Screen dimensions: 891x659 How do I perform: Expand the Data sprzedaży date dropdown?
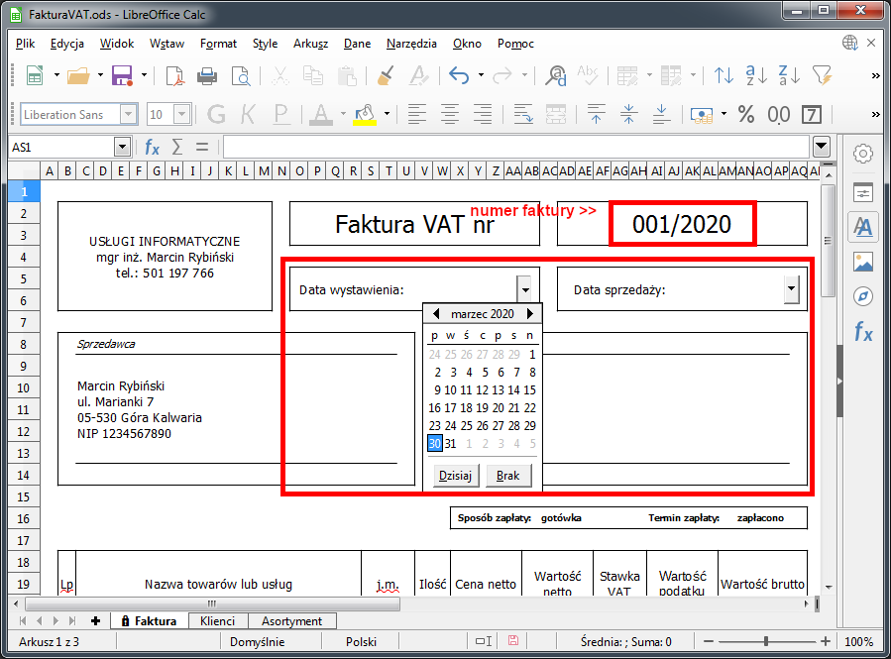coord(791,290)
